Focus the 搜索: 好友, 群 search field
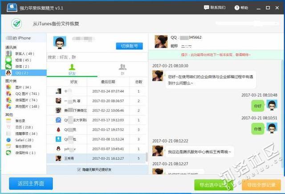285x194 pixels. 97,57
